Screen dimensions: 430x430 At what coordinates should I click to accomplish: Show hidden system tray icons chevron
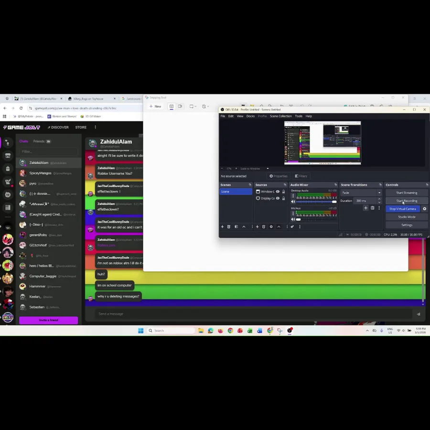367,331
